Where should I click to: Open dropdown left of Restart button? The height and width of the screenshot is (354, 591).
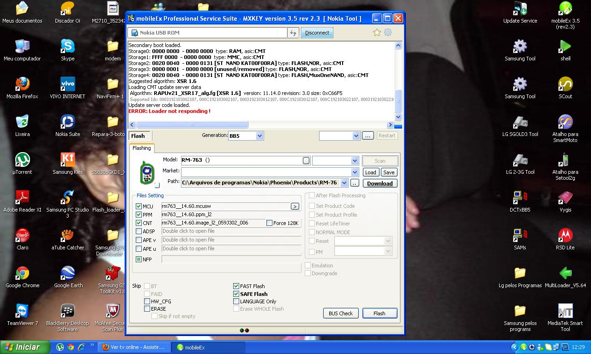click(x=356, y=136)
